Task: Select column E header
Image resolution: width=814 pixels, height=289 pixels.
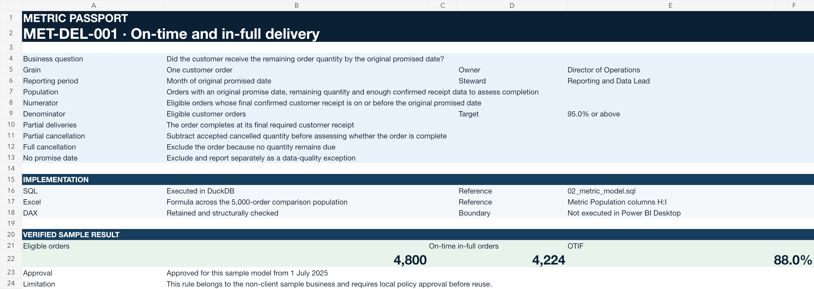Action: [670, 6]
